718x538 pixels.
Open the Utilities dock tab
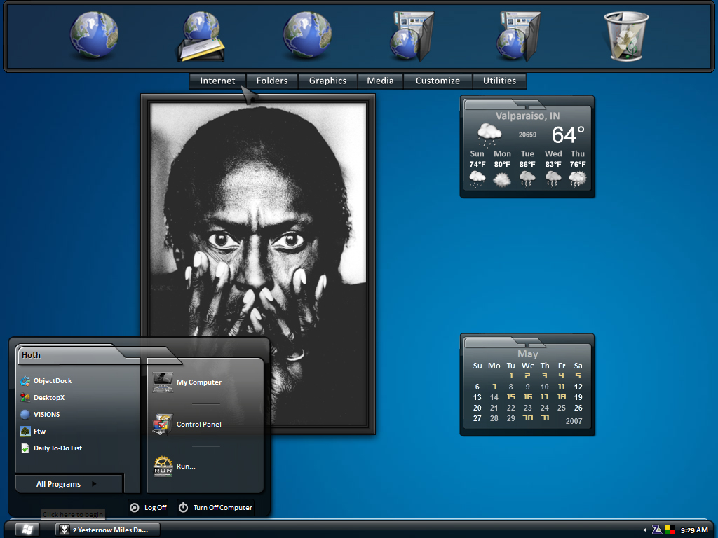point(499,81)
